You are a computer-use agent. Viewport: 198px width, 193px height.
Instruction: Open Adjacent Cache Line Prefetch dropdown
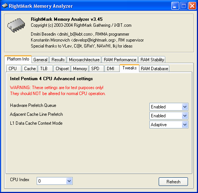[x=169, y=116]
